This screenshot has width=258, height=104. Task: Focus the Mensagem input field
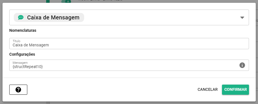pyautogui.click(x=129, y=65)
